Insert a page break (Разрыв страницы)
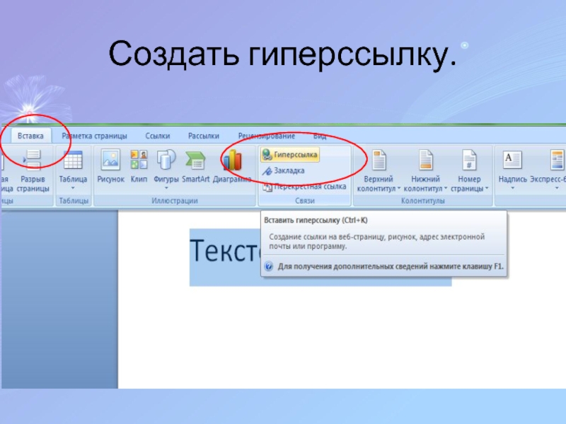Screen dimensions: 566x424 coord(33,171)
